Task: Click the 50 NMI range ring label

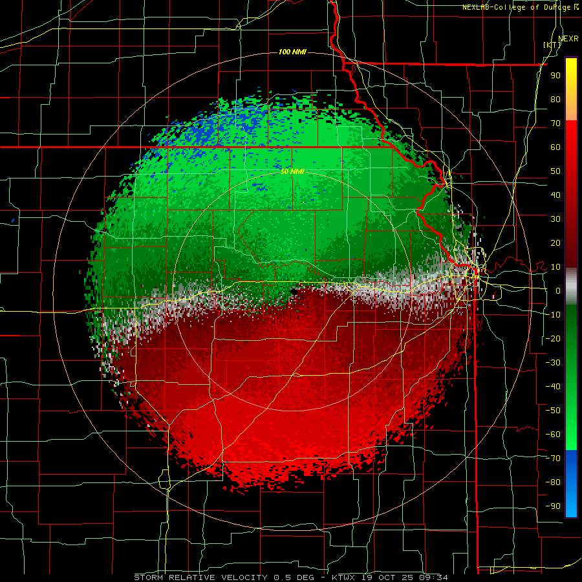Action: click(292, 171)
